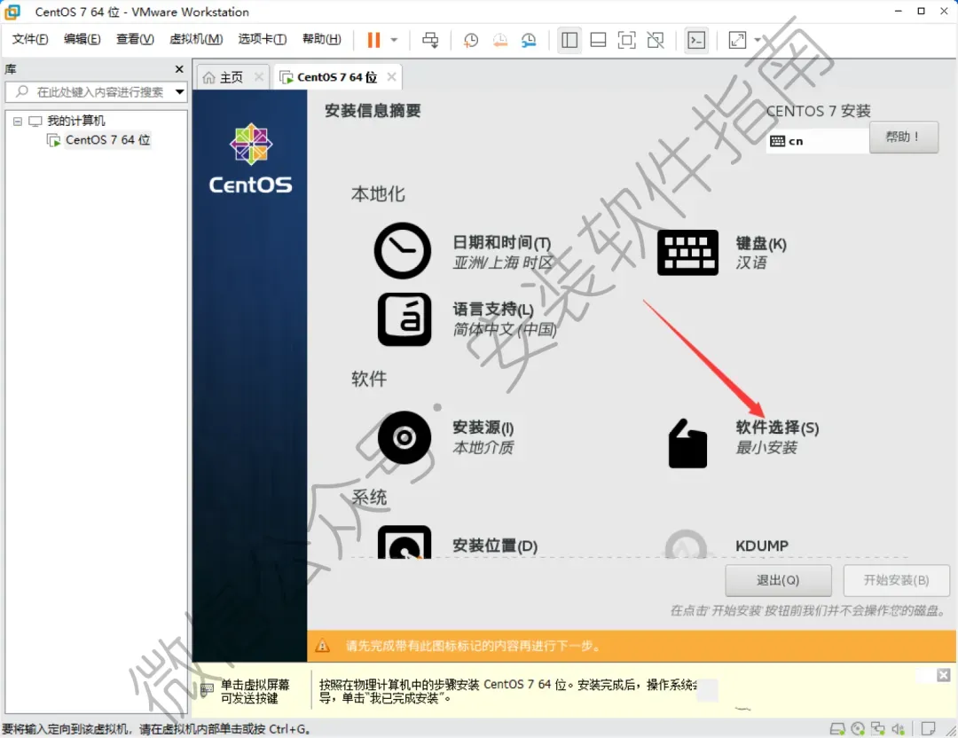
Task: Select CentOS 7 64 位 in the library tree
Action: (x=107, y=140)
